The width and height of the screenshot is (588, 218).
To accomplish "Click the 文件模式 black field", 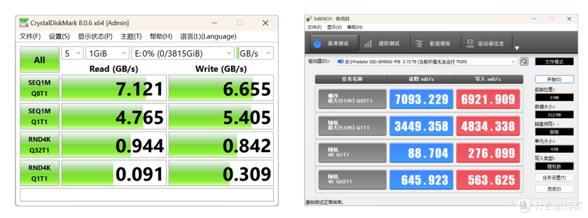I will [554, 62].
